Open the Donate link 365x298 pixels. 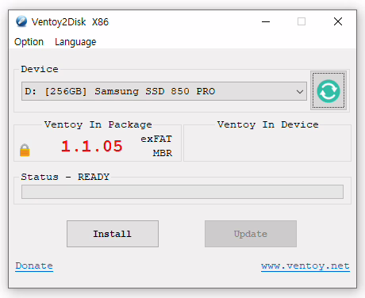tap(34, 266)
